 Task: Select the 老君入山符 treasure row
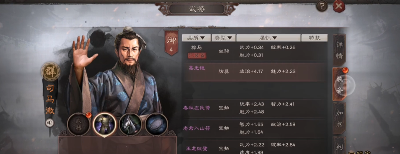point(255,128)
